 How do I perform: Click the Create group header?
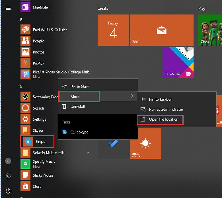tap(103, 9)
